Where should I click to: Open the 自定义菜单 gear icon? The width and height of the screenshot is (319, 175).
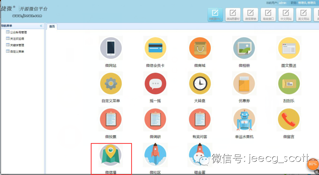[x=111, y=84]
